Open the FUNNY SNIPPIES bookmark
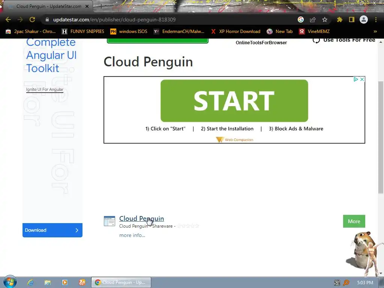 tap(83, 31)
